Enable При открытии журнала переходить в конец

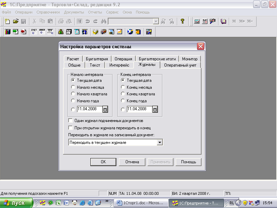[x=71, y=128]
